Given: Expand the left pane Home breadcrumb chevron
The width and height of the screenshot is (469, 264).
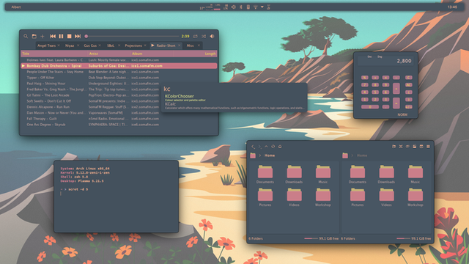Looking at the screenshot, I should [260, 155].
